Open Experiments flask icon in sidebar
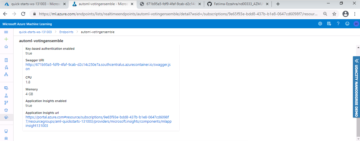This screenshot has height=141, width=360. coord(6,96)
